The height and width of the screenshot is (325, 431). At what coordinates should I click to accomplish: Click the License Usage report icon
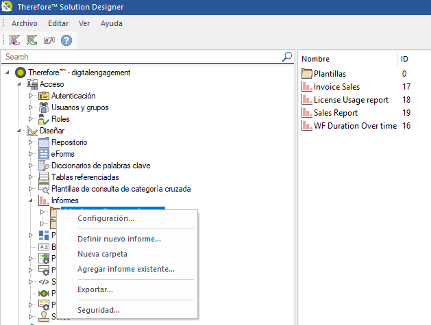click(x=307, y=100)
